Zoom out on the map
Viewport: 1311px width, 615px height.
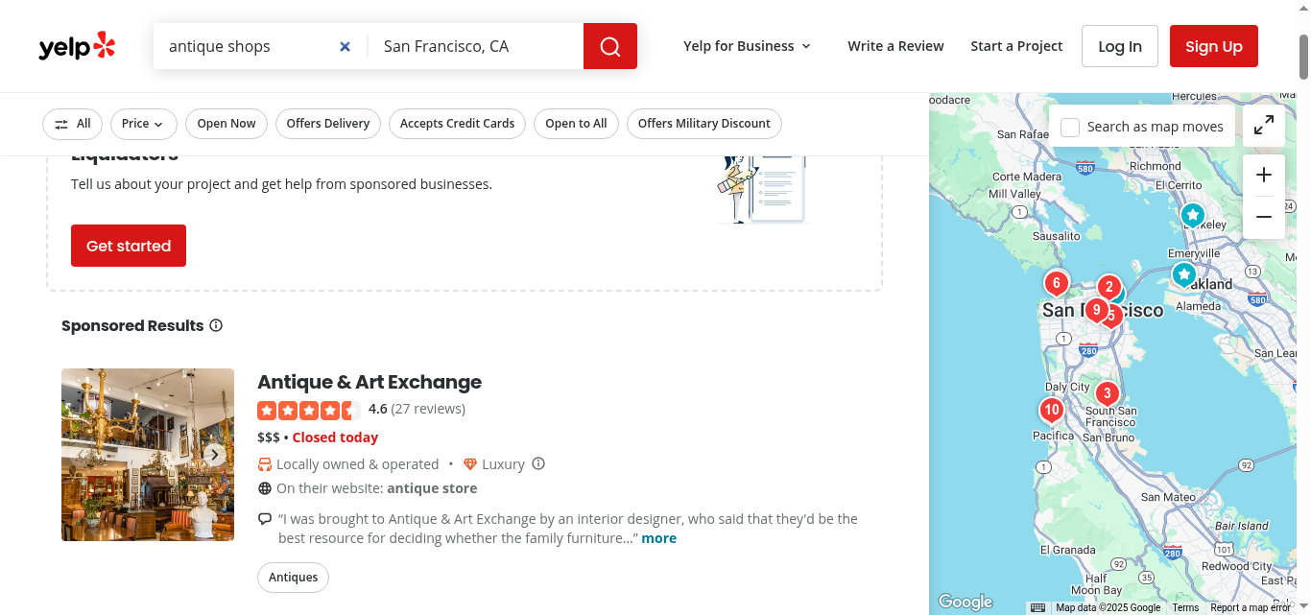coord(1264,217)
